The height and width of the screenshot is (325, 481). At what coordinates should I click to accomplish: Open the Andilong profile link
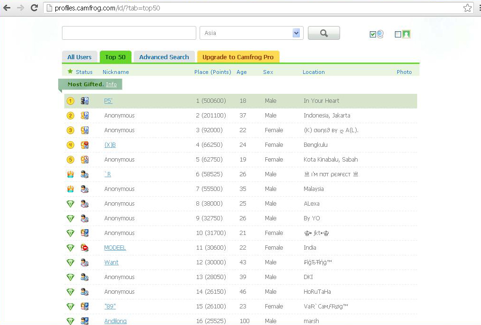click(115, 321)
